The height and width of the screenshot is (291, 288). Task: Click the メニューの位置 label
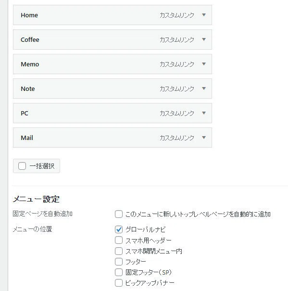pyautogui.click(x=32, y=229)
